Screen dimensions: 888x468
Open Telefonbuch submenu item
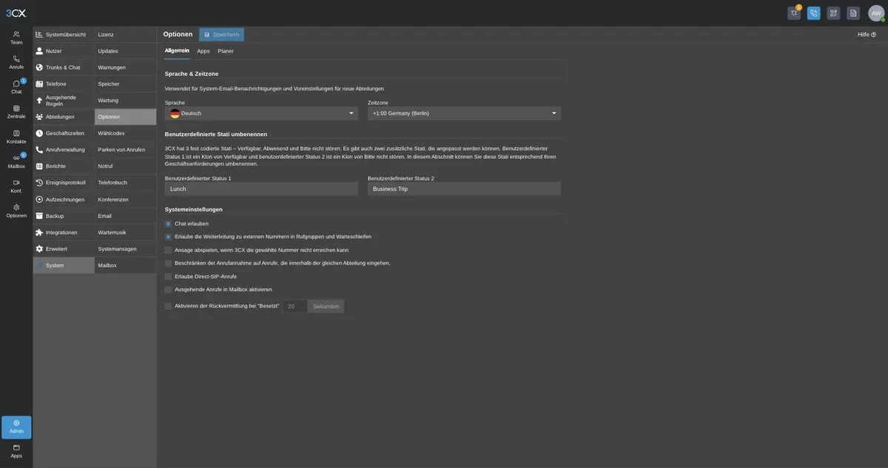[x=126, y=183]
